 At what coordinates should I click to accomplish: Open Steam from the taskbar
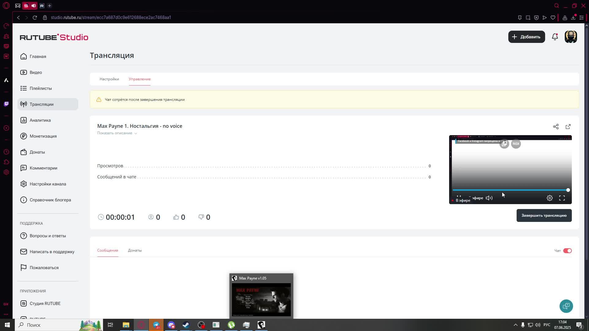186,325
